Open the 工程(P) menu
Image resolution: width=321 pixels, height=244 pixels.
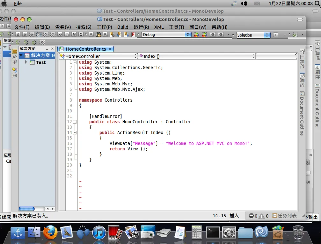coord(105,27)
